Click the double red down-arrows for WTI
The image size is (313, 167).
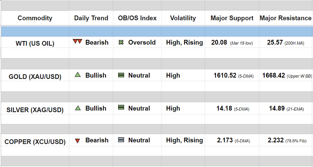(77, 42)
